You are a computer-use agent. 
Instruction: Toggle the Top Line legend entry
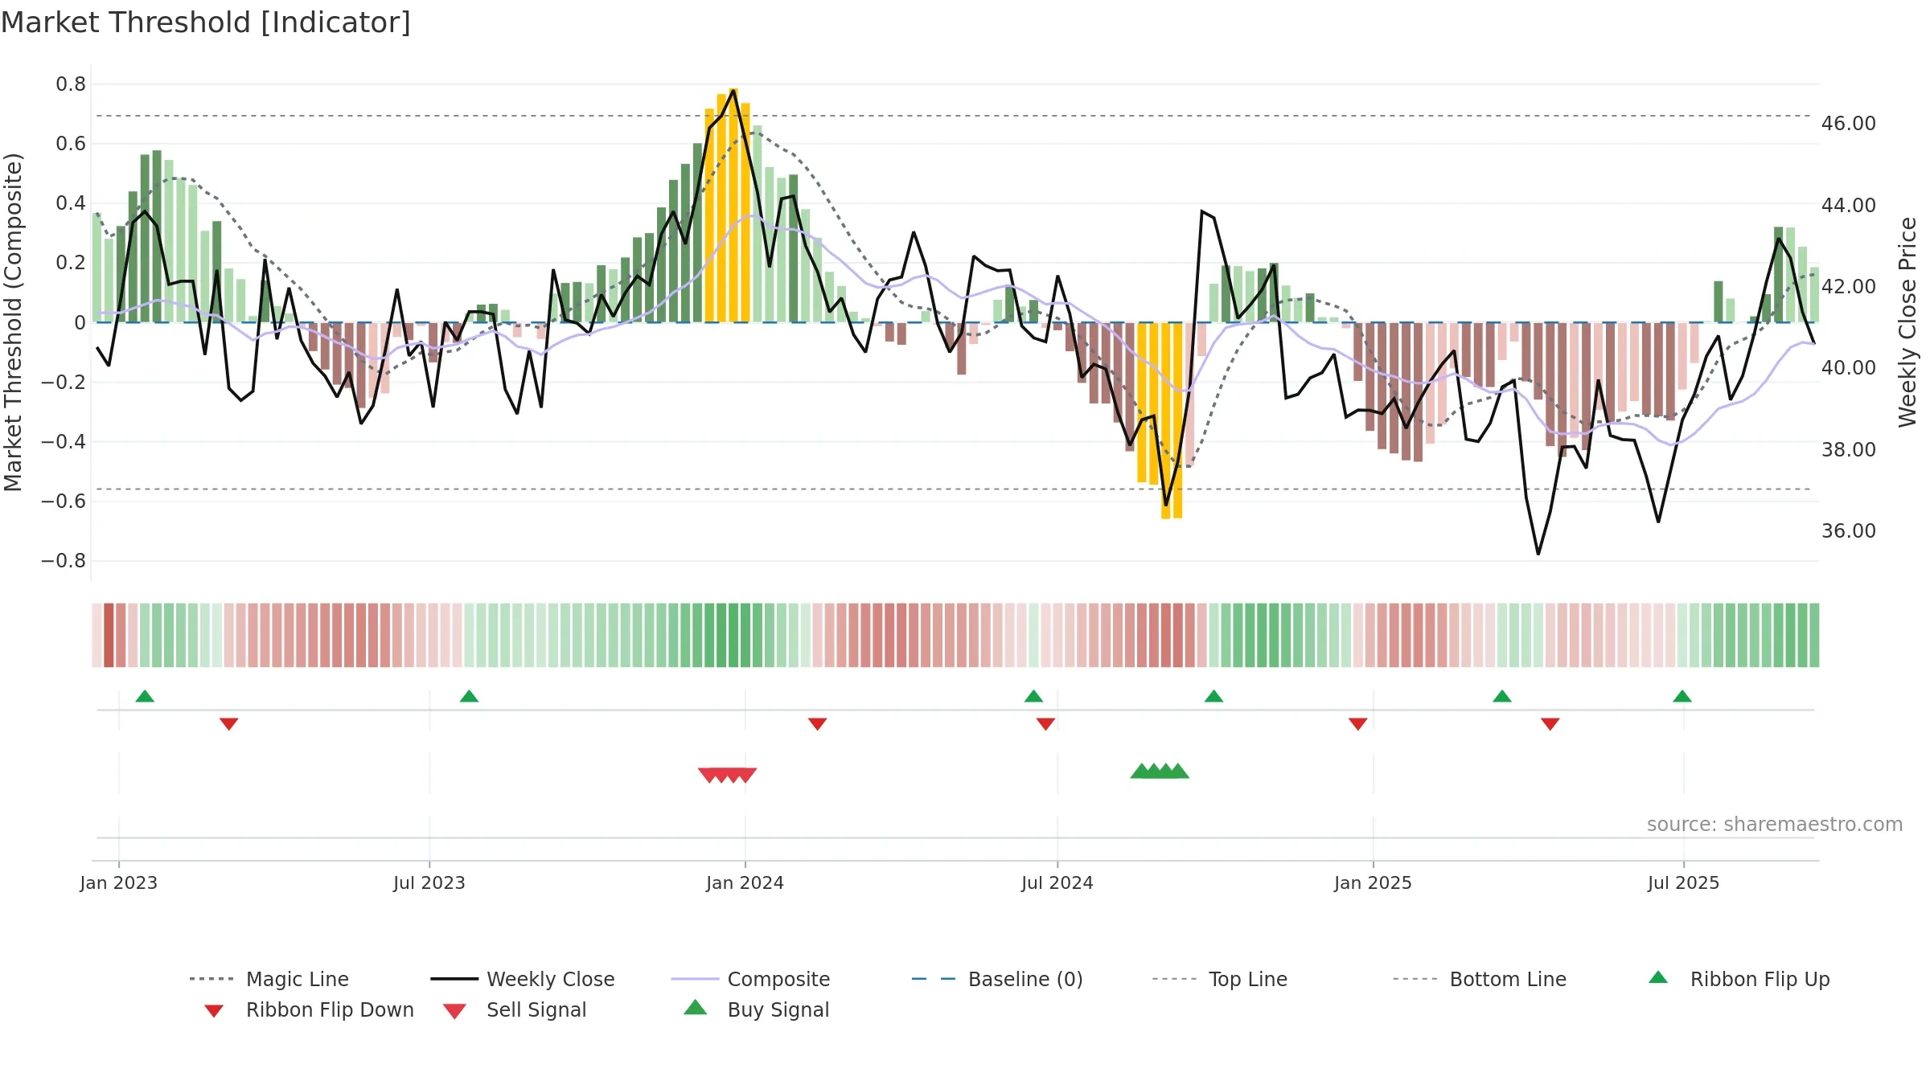1219,979
